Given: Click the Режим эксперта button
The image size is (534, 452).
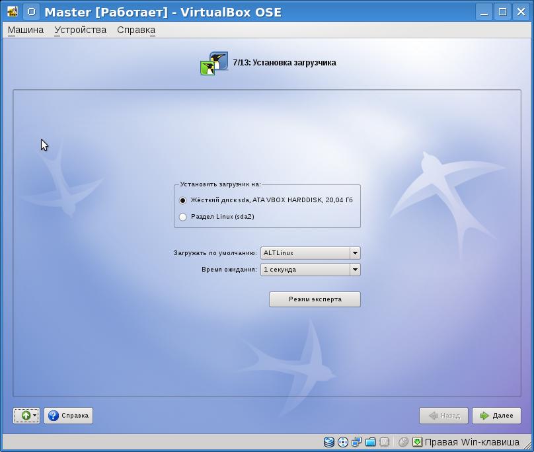Looking at the screenshot, I should tap(315, 299).
